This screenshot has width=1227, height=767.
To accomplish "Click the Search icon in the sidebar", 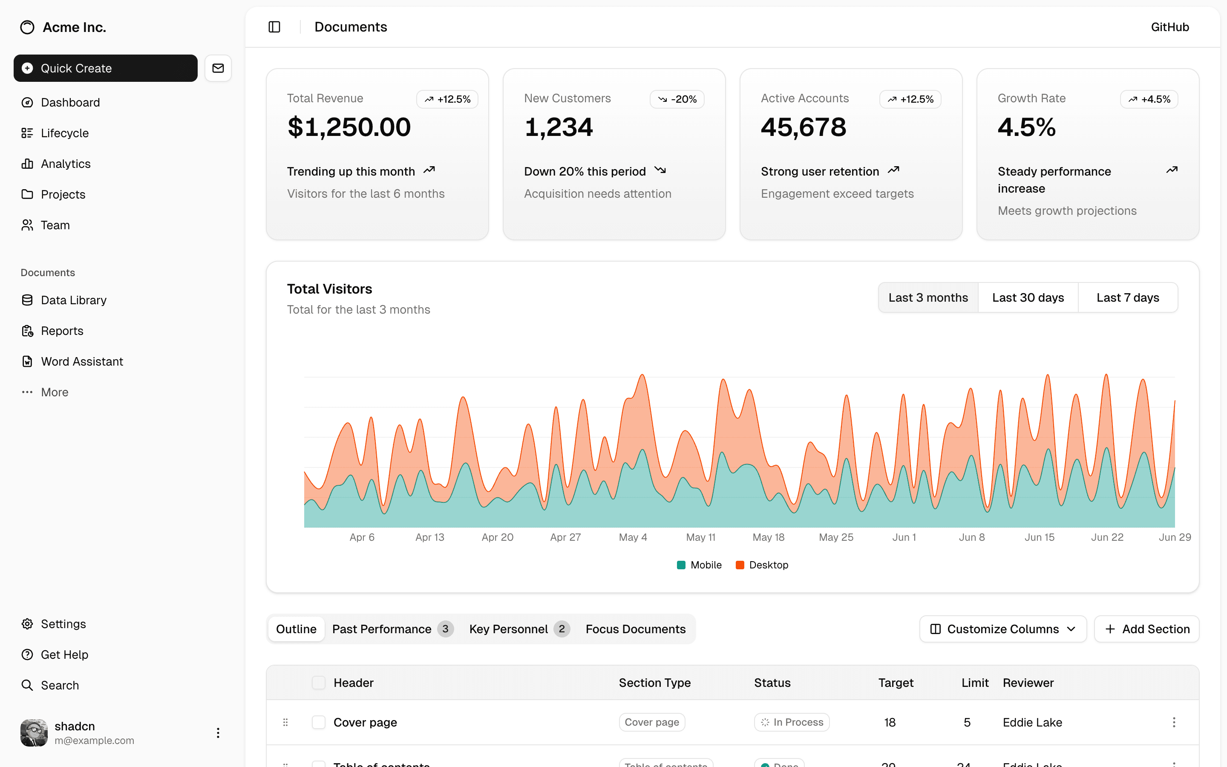I will [27, 685].
